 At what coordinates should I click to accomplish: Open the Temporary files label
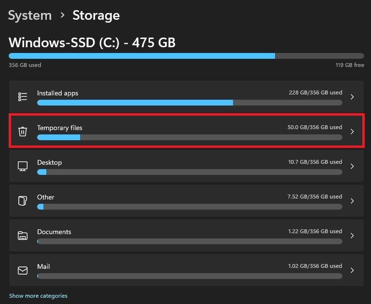tap(60, 128)
